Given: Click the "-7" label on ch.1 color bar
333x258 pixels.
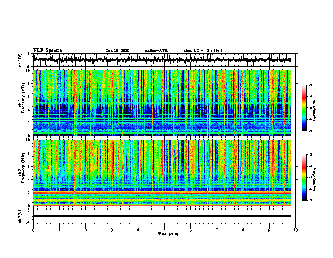Looking at the screenshot, I should point(310,131).
